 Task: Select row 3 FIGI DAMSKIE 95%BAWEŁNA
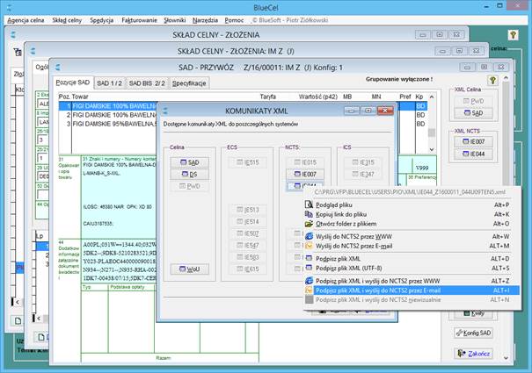coord(108,124)
